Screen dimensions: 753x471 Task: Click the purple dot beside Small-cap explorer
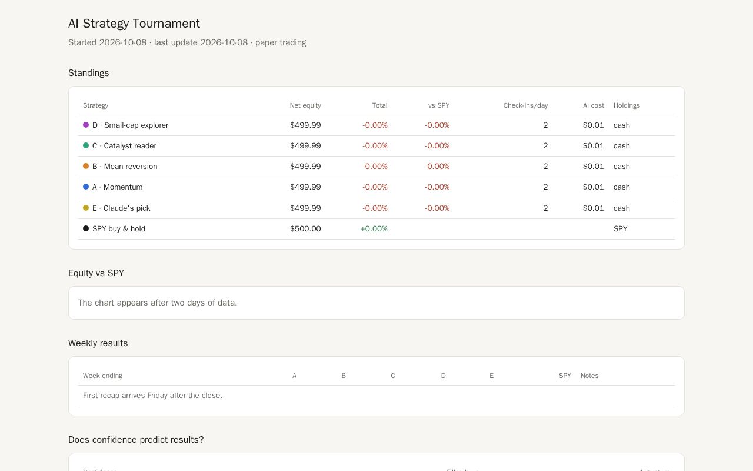pos(86,125)
